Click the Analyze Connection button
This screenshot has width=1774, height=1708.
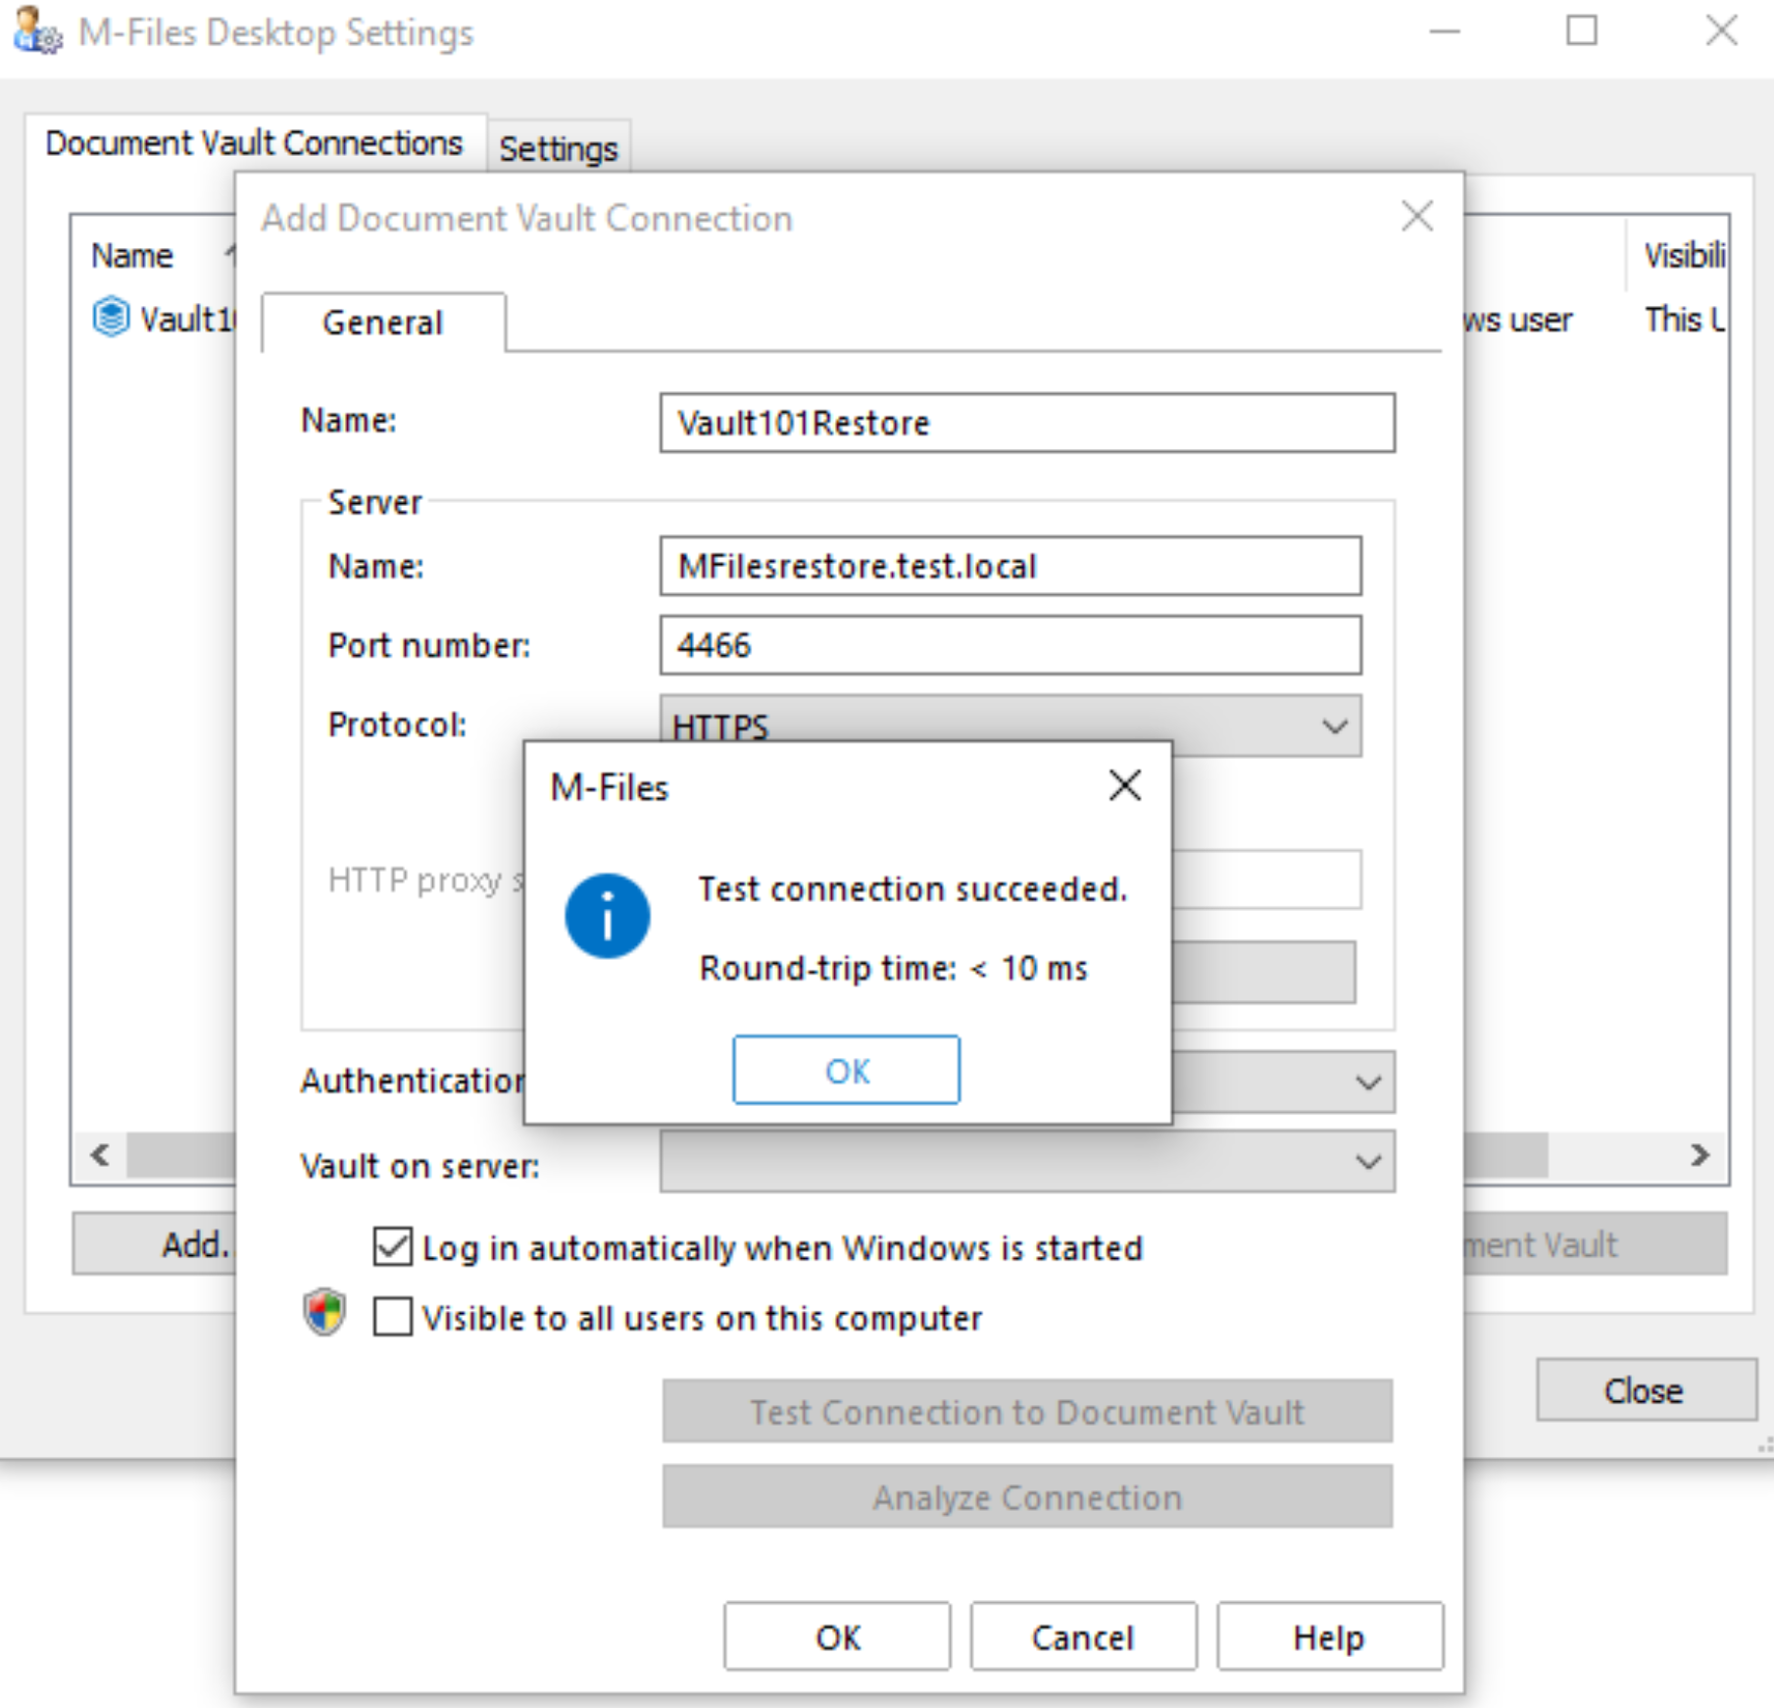click(x=1027, y=1497)
